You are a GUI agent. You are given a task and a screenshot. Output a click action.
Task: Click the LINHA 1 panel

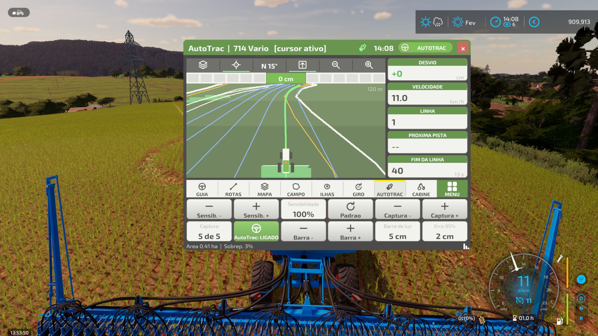(x=427, y=119)
